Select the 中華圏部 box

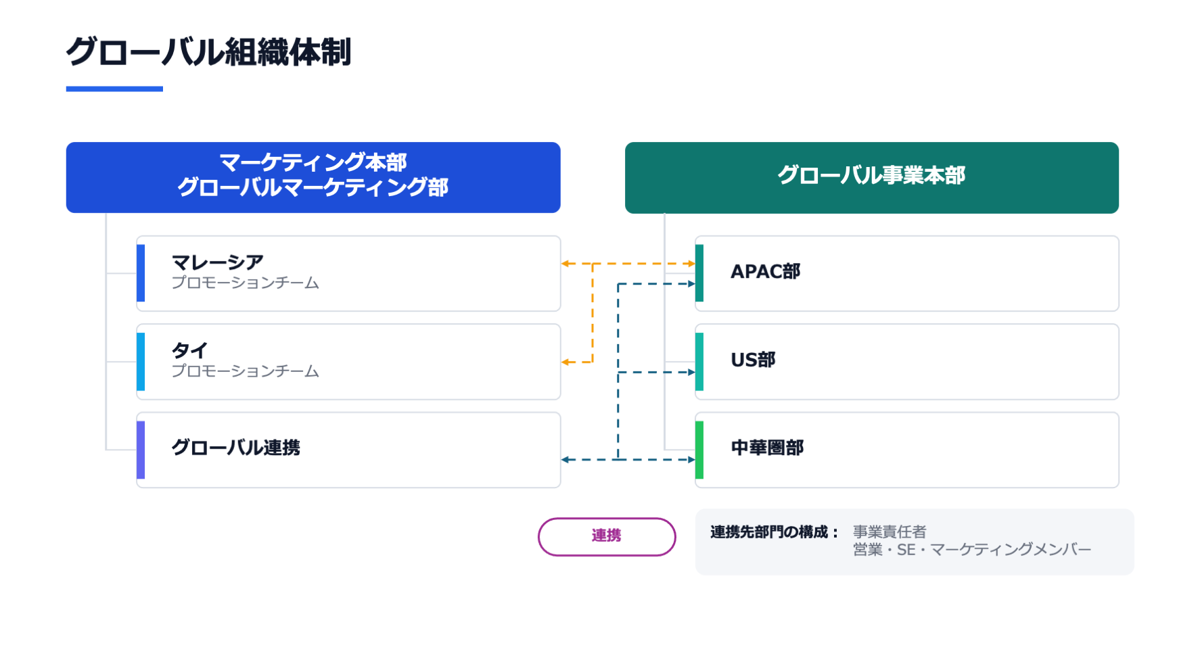point(907,450)
